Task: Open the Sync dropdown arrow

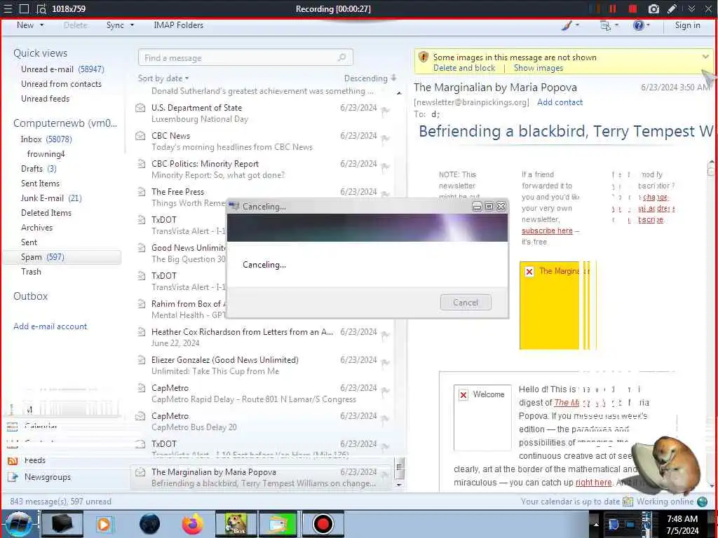Action: [x=132, y=25]
